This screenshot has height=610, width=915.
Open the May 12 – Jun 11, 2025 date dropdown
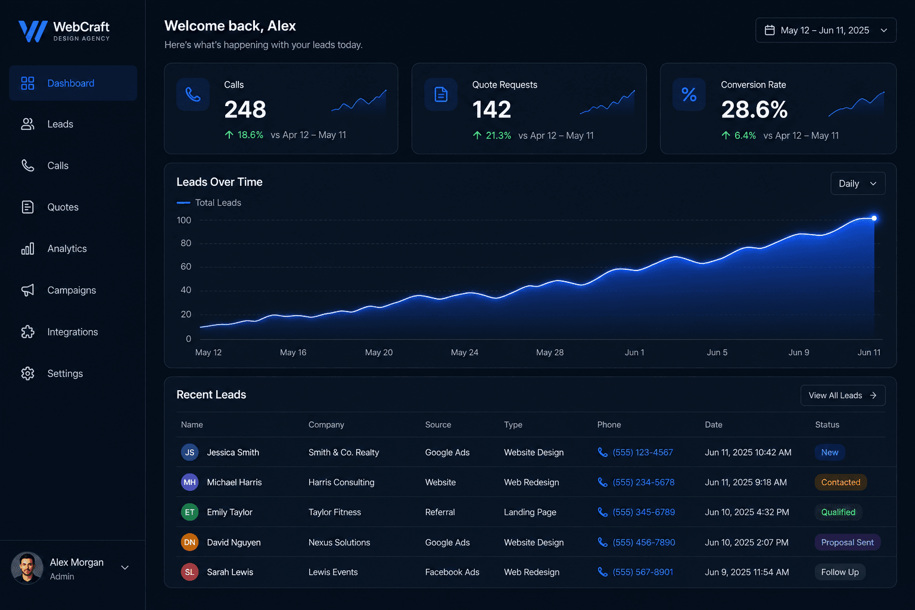[x=826, y=30]
